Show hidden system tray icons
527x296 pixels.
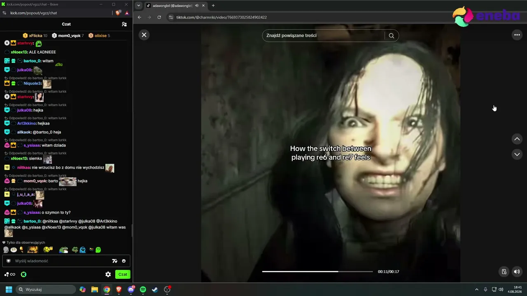477,289
